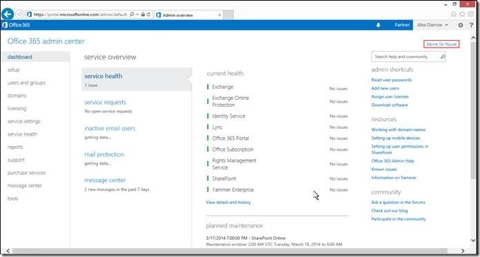The width and height of the screenshot is (480, 257).
Task: Open the notifications bell icon
Action: [x=378, y=25]
